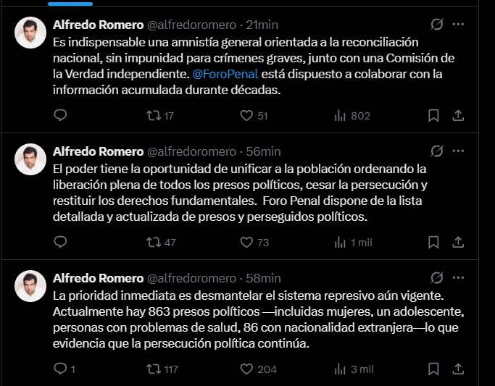Share the amnistía general tweet
The height and width of the screenshot is (386, 495).
pyautogui.click(x=458, y=115)
